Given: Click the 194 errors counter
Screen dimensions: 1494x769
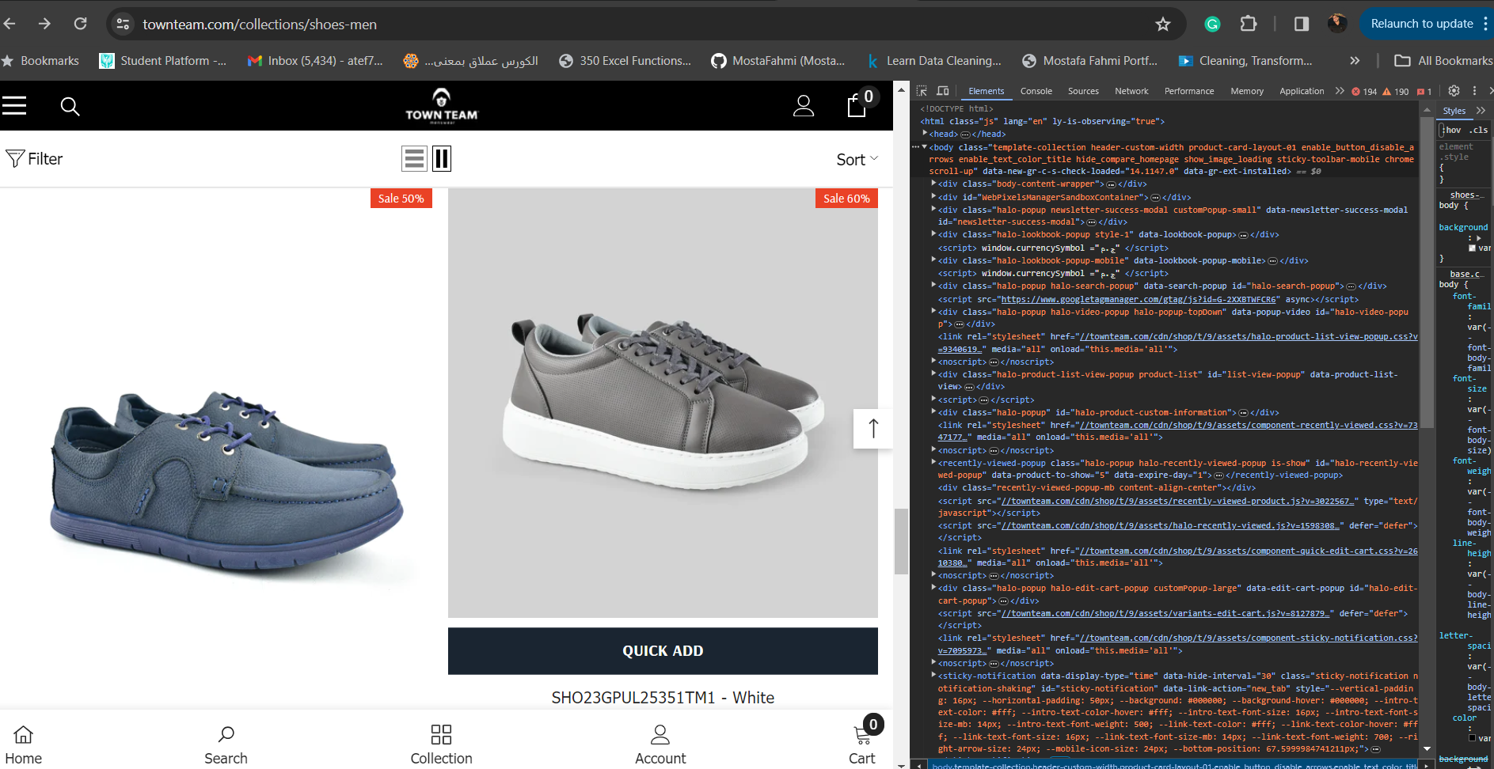Looking at the screenshot, I should pyautogui.click(x=1364, y=92).
